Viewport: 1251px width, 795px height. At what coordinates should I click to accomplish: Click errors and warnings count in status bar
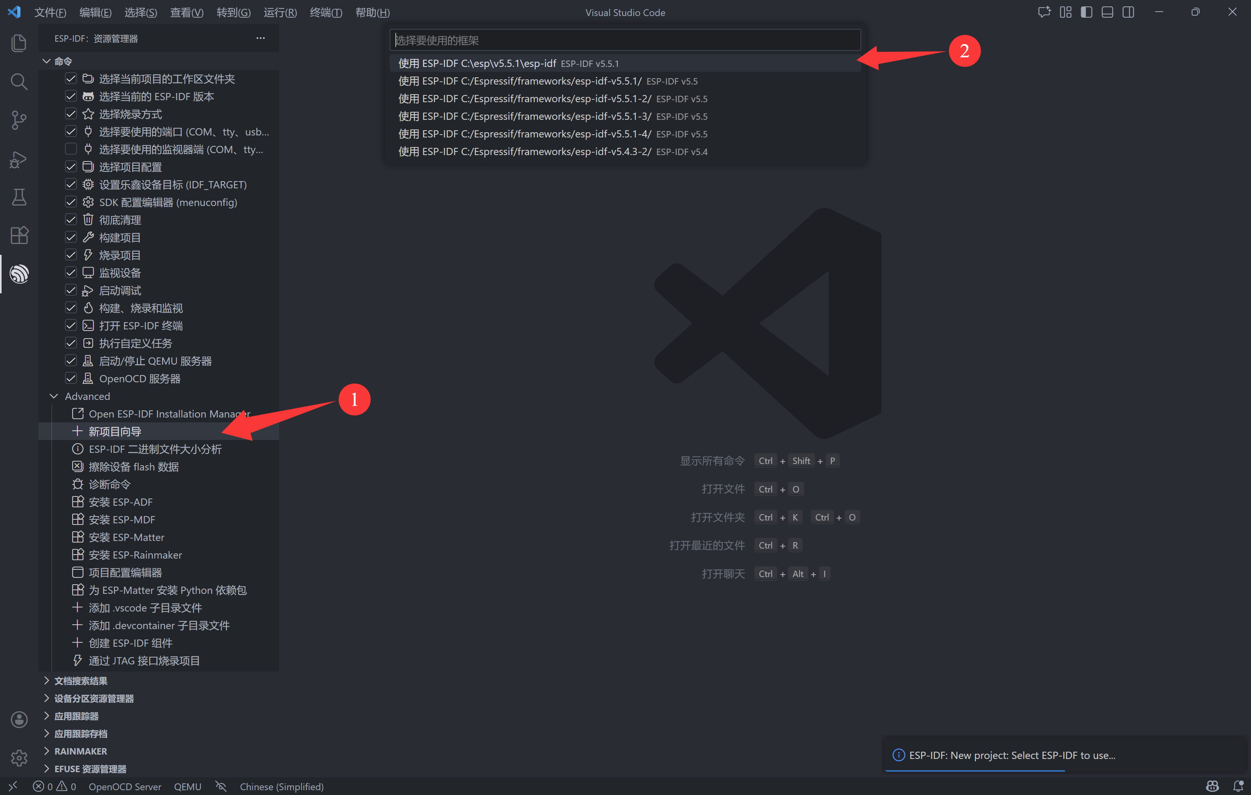pyautogui.click(x=55, y=786)
